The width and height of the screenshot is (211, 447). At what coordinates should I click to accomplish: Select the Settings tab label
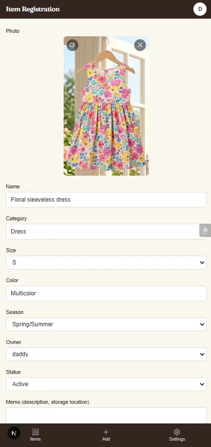click(x=177, y=439)
